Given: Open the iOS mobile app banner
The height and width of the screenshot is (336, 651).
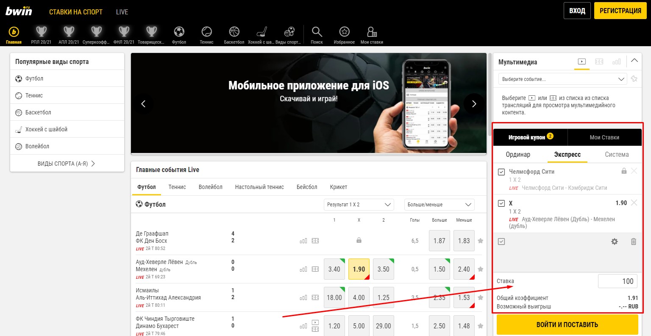Looking at the screenshot, I should click(309, 103).
